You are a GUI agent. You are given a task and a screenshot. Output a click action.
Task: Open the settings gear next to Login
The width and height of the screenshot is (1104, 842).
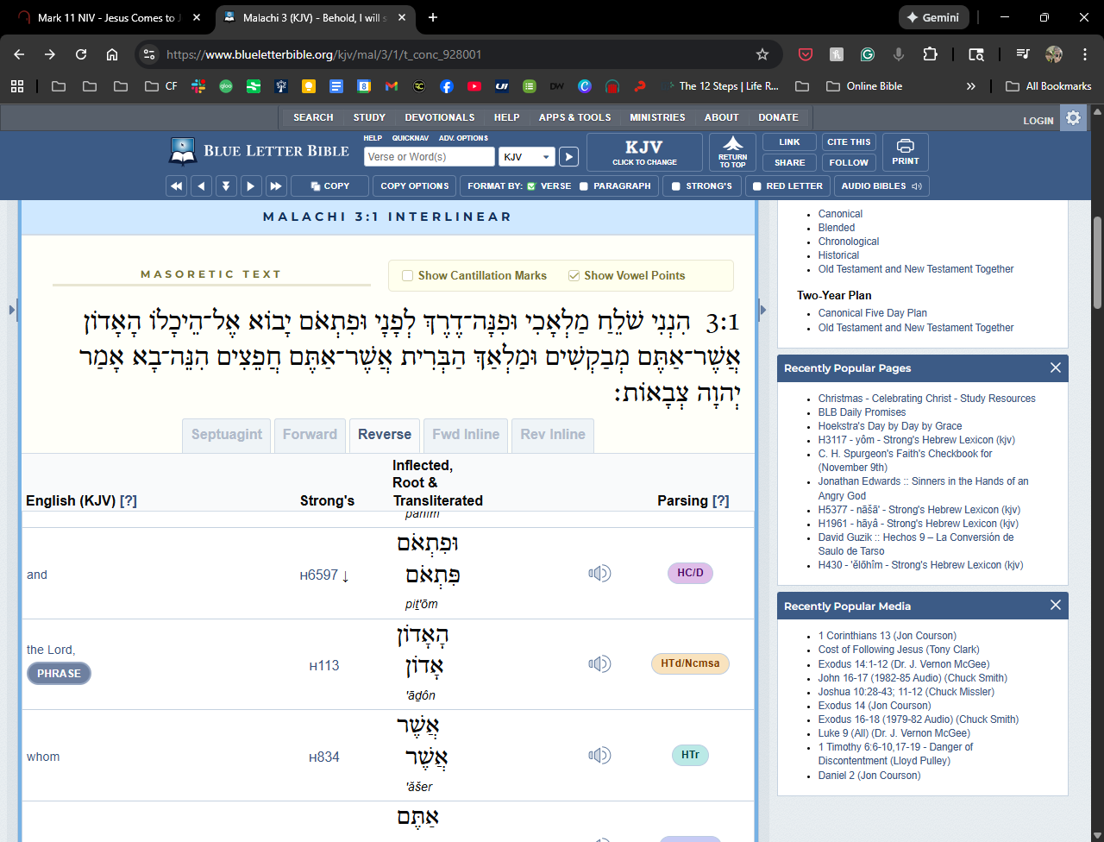click(x=1073, y=118)
